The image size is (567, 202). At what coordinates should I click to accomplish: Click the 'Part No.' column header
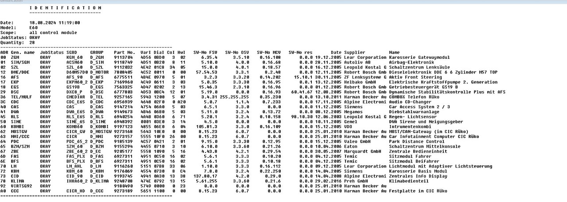tap(124, 52)
